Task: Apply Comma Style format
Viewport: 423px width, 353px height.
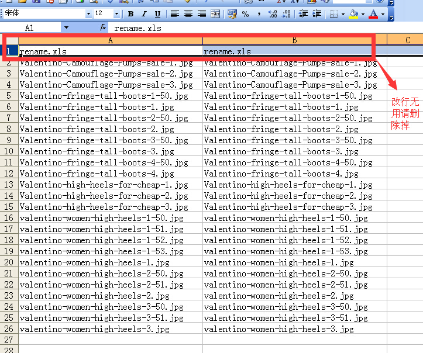Action: point(259,14)
